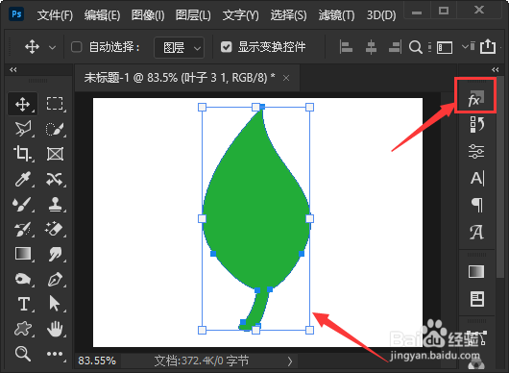Click the search magnifier in options bar
The image size is (509, 373).
coord(416,47)
